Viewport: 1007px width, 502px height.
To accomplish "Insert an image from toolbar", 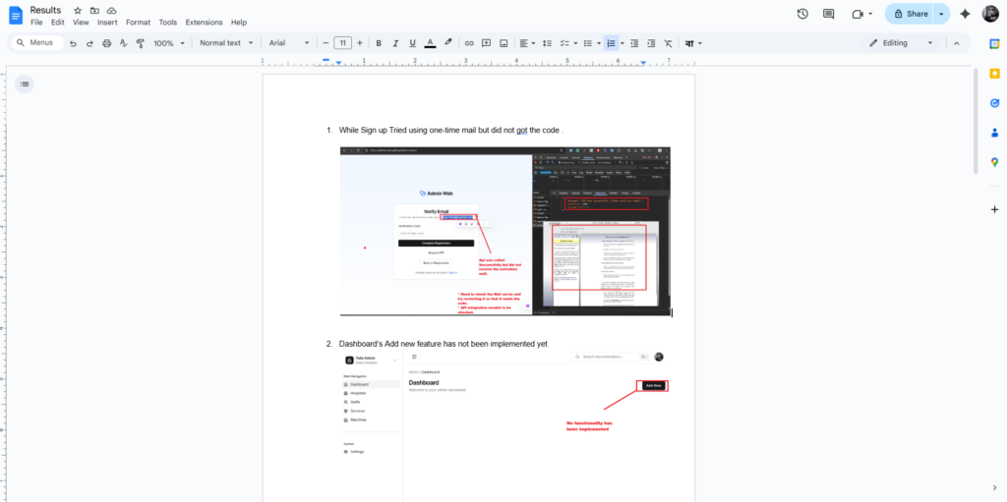I will pyautogui.click(x=503, y=43).
